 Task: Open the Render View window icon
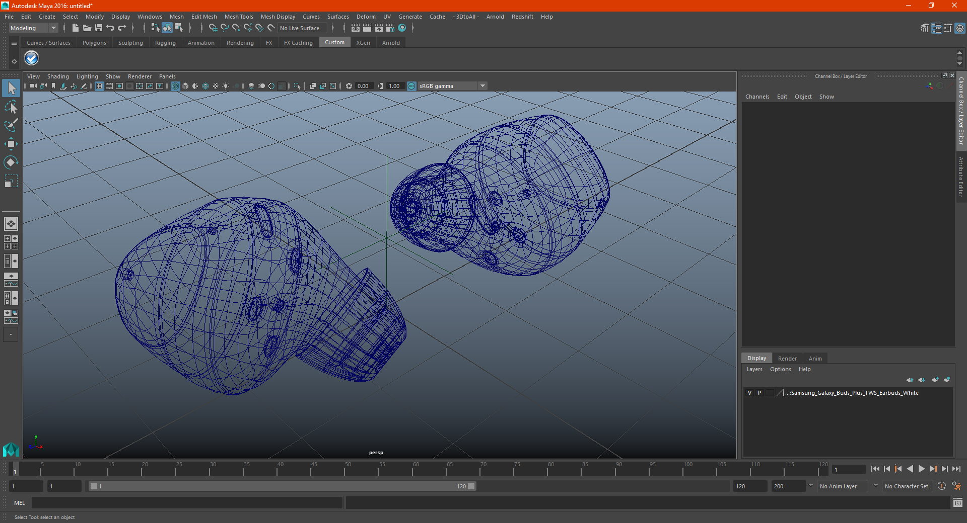pyautogui.click(x=356, y=28)
